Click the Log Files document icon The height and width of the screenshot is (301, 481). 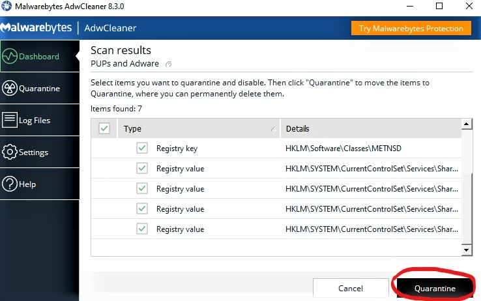(x=10, y=120)
